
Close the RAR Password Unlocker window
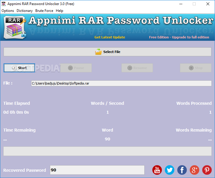[208, 4]
